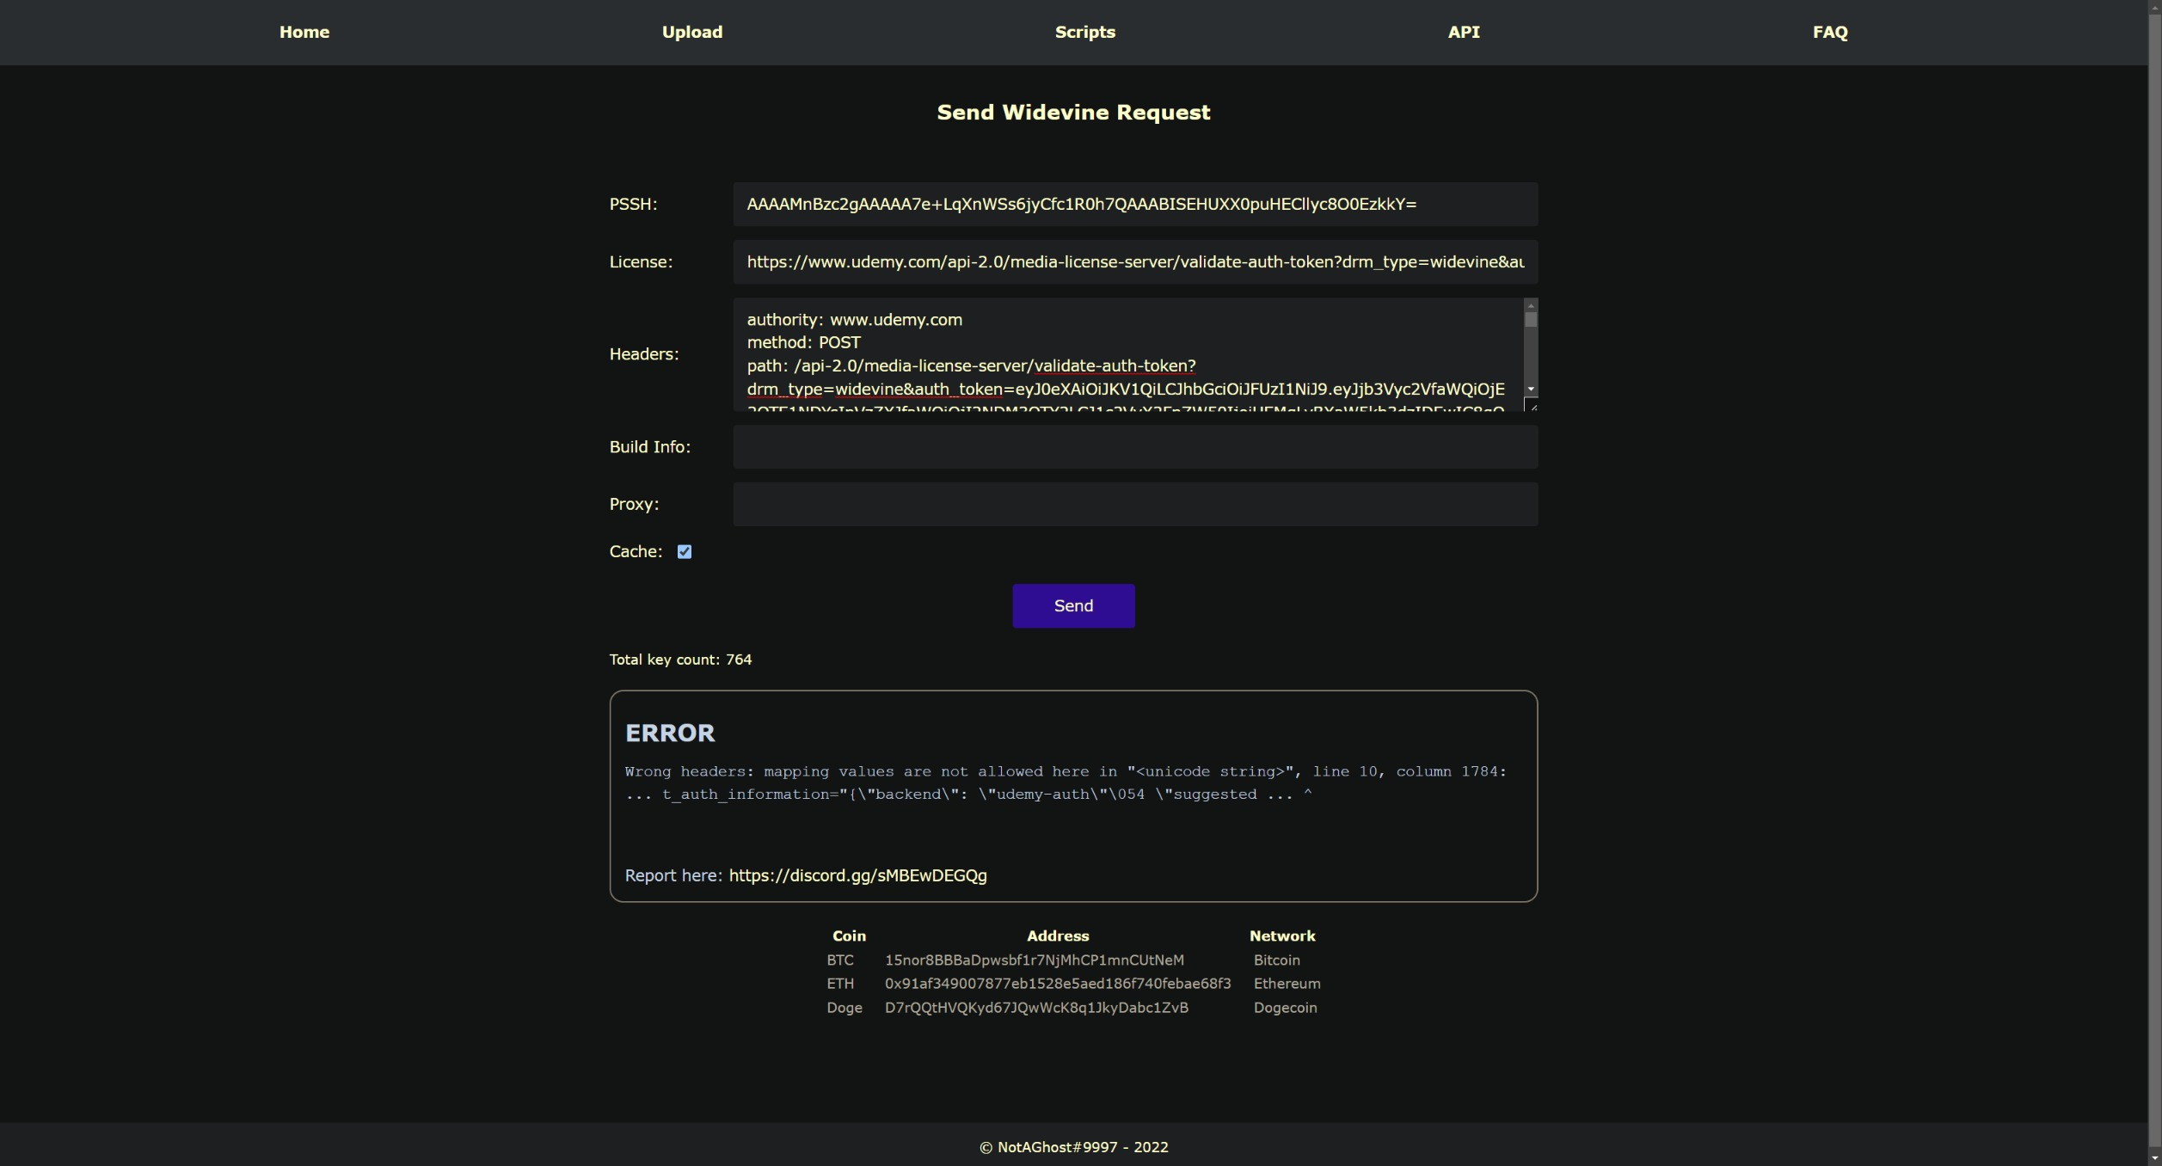Image resolution: width=2162 pixels, height=1166 pixels.
Task: Select the ETH address 0x91af349007877eb...
Action: click(1057, 984)
